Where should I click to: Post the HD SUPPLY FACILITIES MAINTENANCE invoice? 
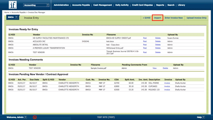click(x=145, y=38)
